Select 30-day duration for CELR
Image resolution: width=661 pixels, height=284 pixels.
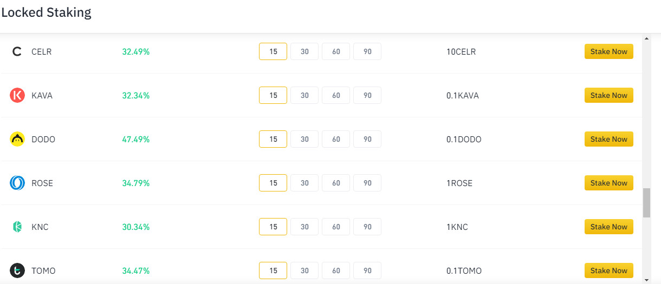coord(304,51)
